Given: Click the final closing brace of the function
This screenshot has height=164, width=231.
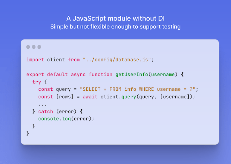Looking at the screenshot, I should [x=28, y=133].
